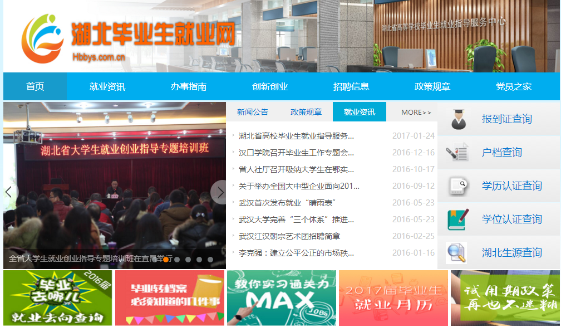Click the graduate icon beside 报到证查询
561x327 pixels.
(459, 119)
